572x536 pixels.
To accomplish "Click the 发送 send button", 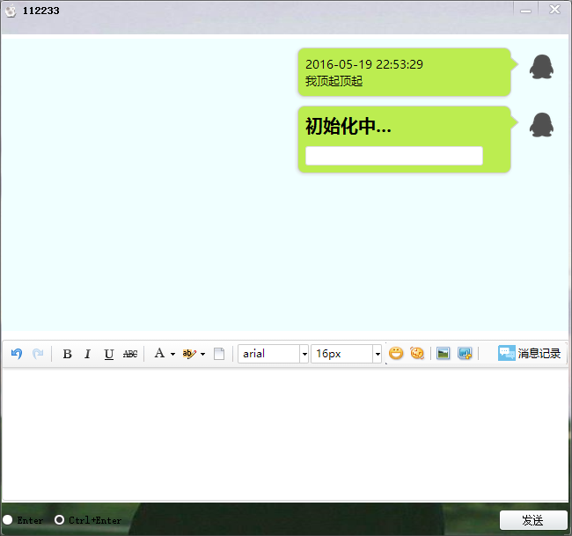I will click(533, 520).
